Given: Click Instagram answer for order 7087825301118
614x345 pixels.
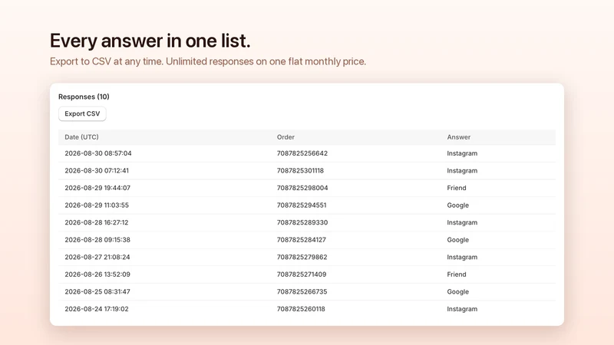Looking at the screenshot, I should tap(462, 171).
